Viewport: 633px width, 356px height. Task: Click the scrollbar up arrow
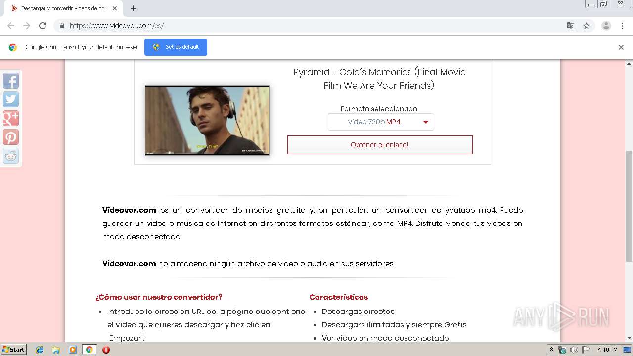click(x=629, y=64)
